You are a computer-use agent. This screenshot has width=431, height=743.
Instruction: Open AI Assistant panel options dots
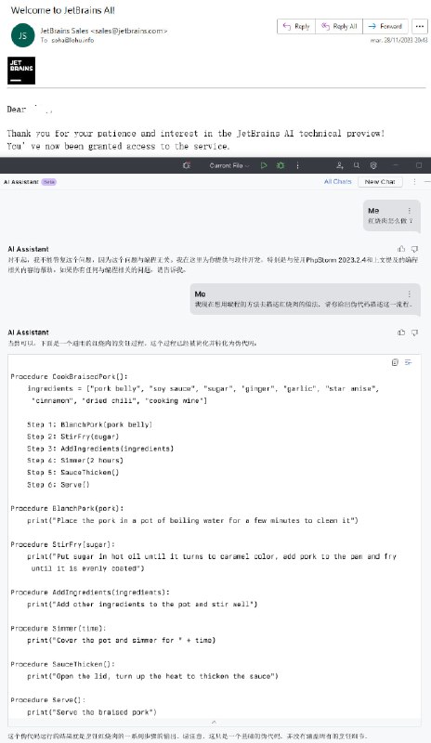414,181
